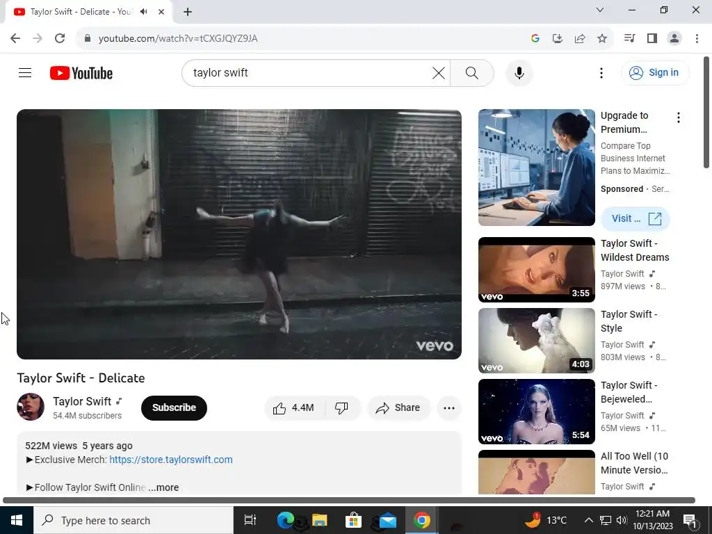Open Chrome media controls icon

pos(629,38)
